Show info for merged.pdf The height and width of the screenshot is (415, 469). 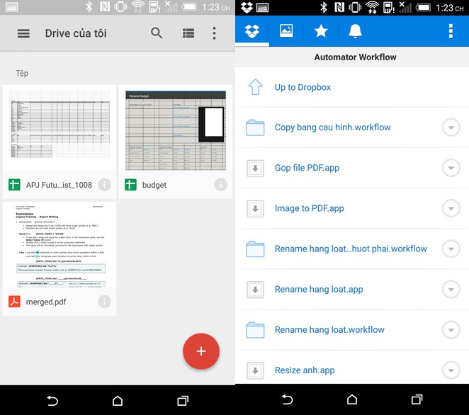104,302
